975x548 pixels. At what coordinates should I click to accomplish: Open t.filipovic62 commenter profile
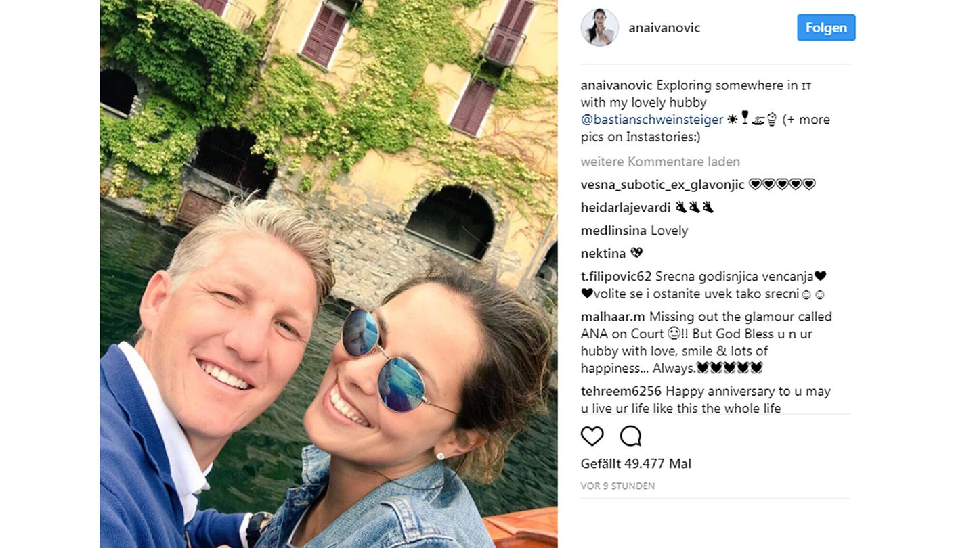click(x=616, y=277)
